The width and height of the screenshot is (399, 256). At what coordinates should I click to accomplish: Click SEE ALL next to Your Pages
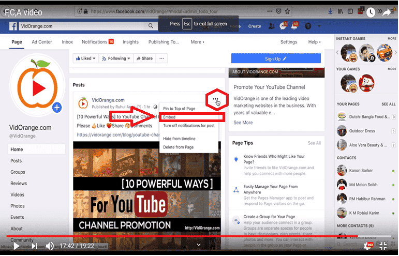point(388,104)
